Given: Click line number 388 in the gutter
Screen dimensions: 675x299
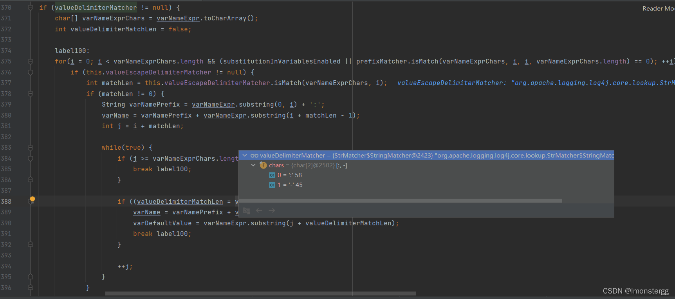Looking at the screenshot, I should (x=6, y=201).
